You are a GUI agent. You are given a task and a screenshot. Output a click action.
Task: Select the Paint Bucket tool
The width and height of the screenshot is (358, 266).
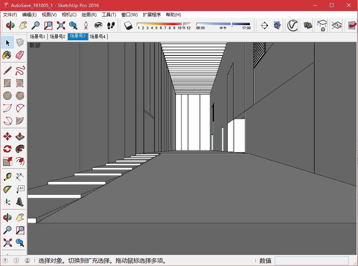7,55
